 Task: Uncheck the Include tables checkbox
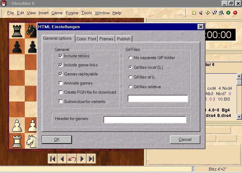pyautogui.click(x=61, y=56)
